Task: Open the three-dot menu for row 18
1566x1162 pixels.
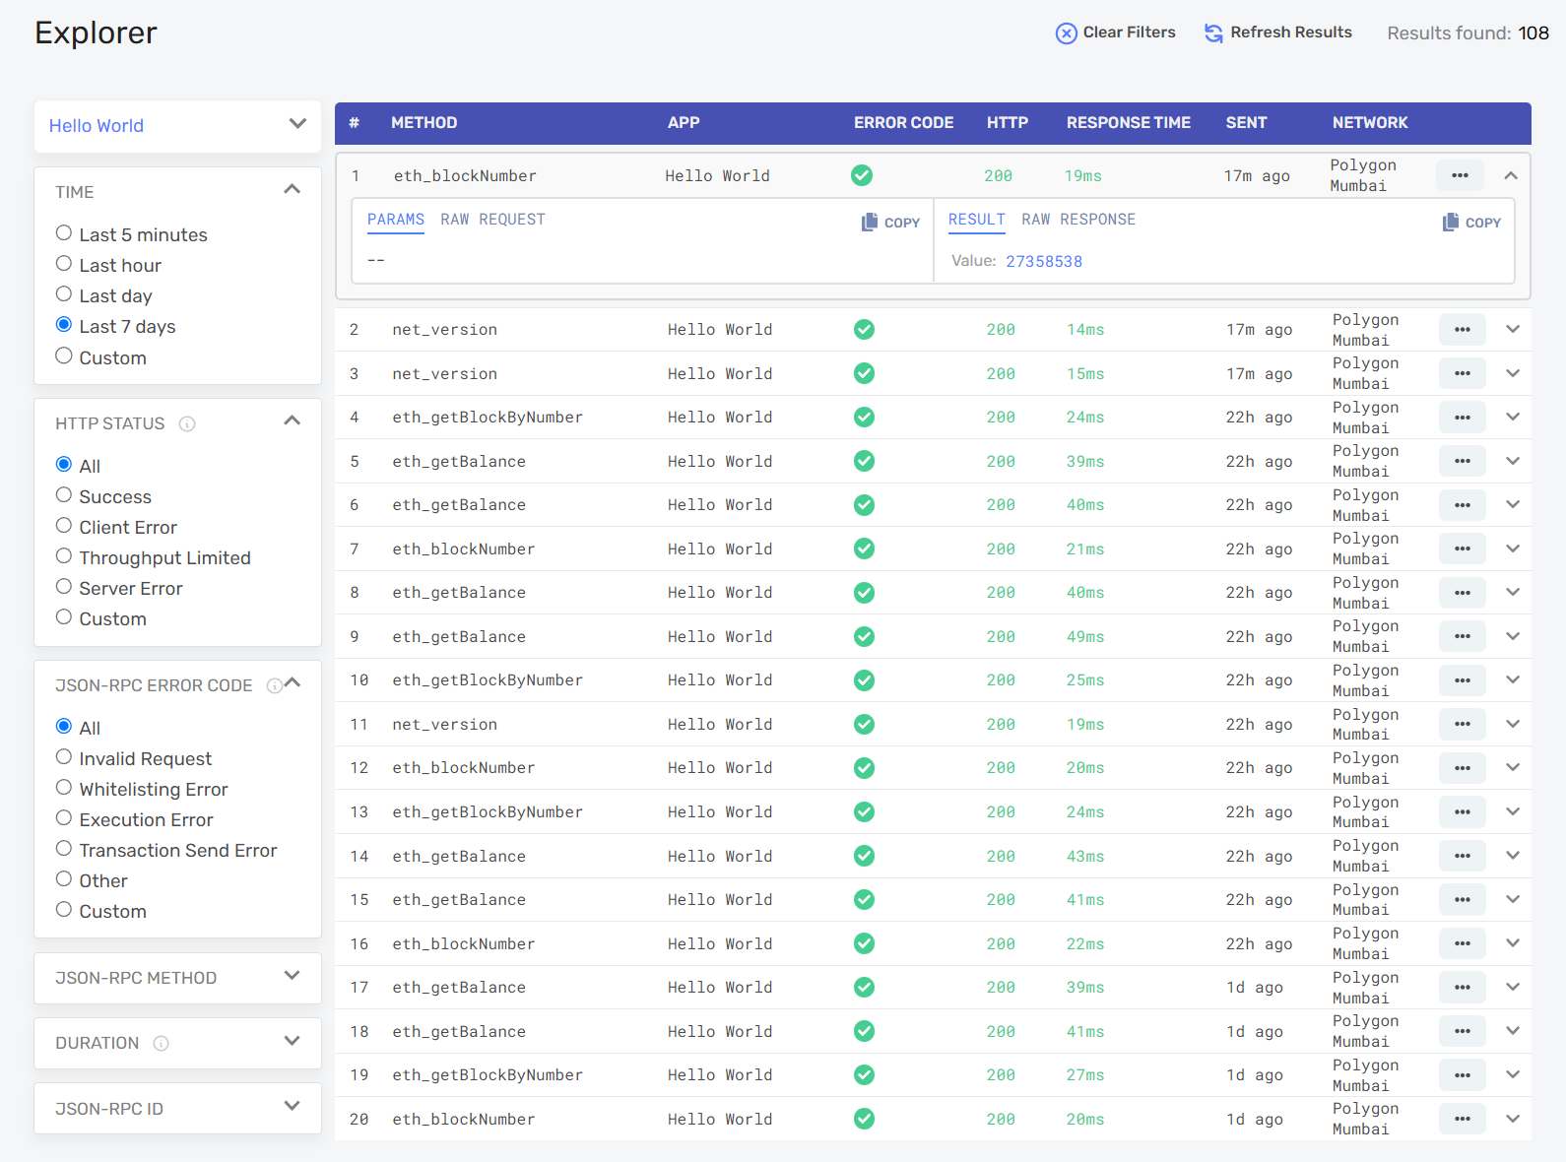Action: [1463, 1031]
